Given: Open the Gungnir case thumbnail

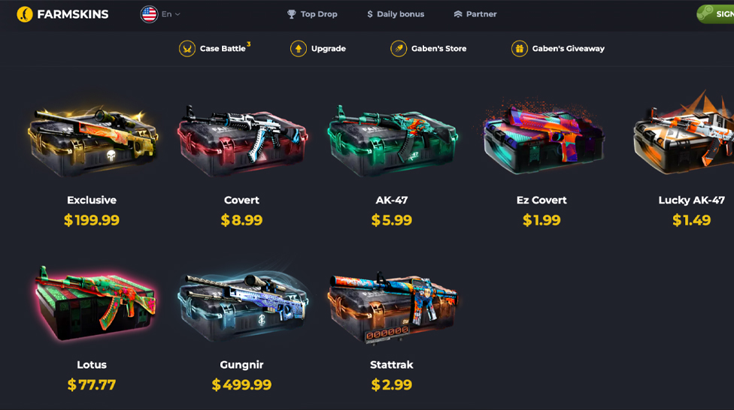Looking at the screenshot, I should pyautogui.click(x=242, y=305).
